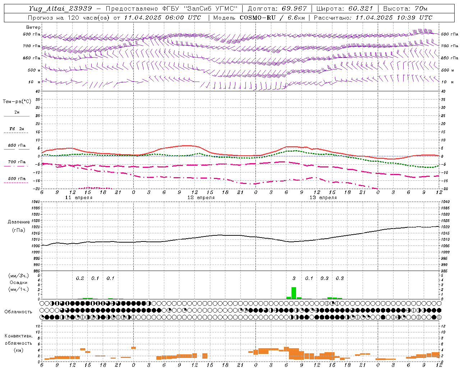
Task: Click the 3 mm precipitation amount value
Action: [x=294, y=279]
